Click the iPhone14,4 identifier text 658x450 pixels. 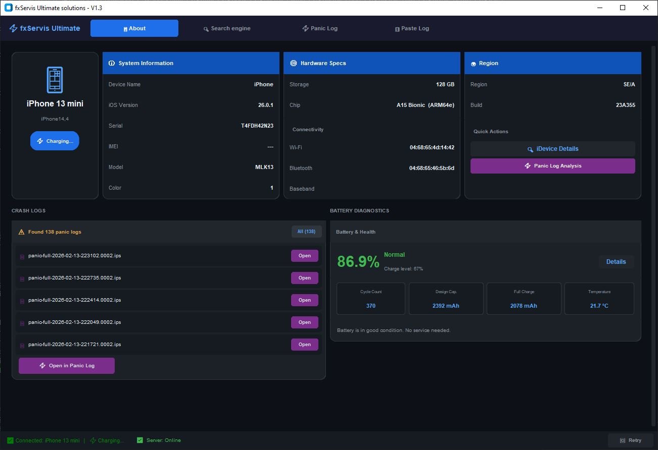(x=55, y=119)
